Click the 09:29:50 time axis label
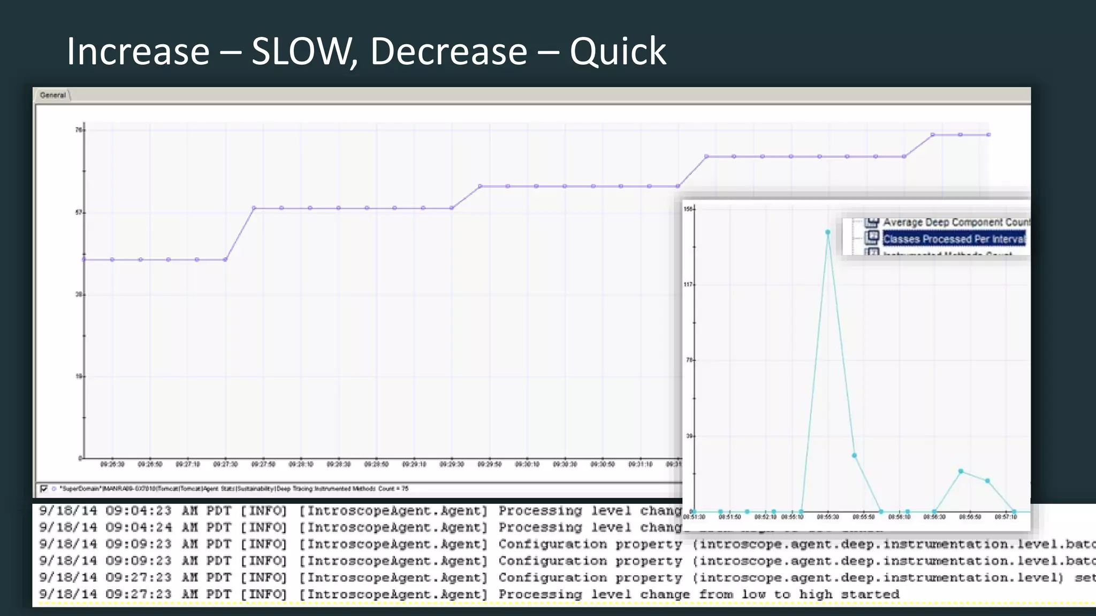 pyautogui.click(x=490, y=465)
